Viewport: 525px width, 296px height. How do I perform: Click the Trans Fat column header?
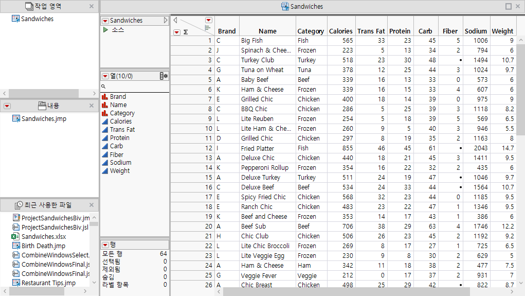pos(371,31)
